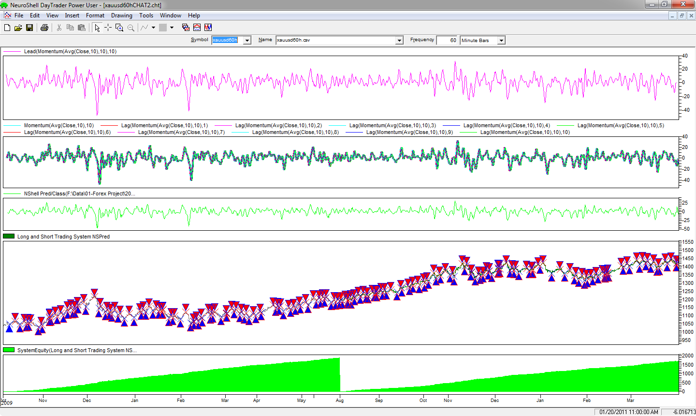Viewport: 696px width, 416px height.
Task: Select the arrow pointer tool
Action: click(97, 28)
